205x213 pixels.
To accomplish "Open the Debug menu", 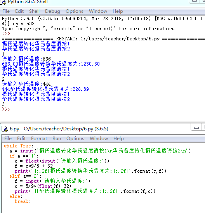I will coord(52,11).
